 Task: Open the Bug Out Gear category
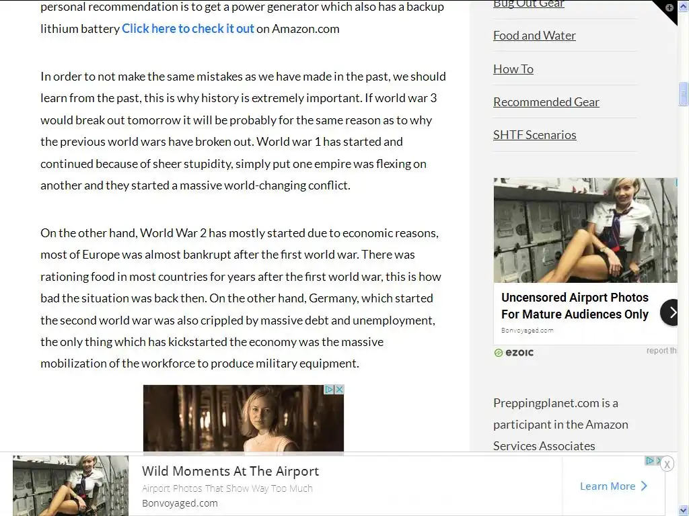tap(529, 5)
